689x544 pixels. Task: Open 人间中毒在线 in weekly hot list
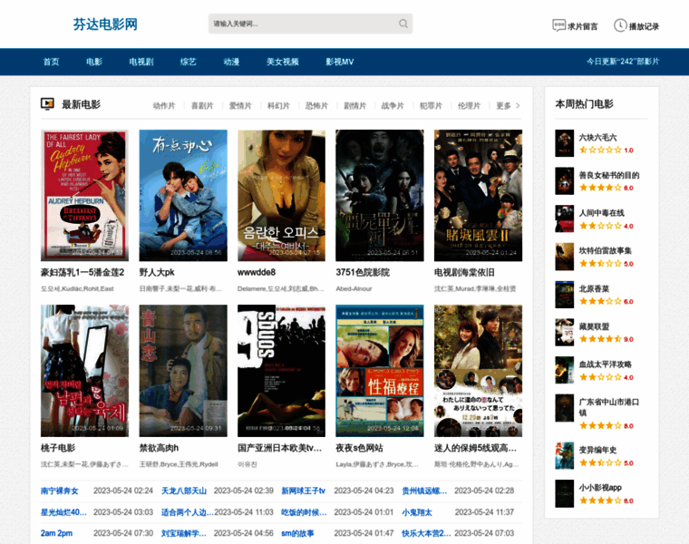tap(602, 213)
